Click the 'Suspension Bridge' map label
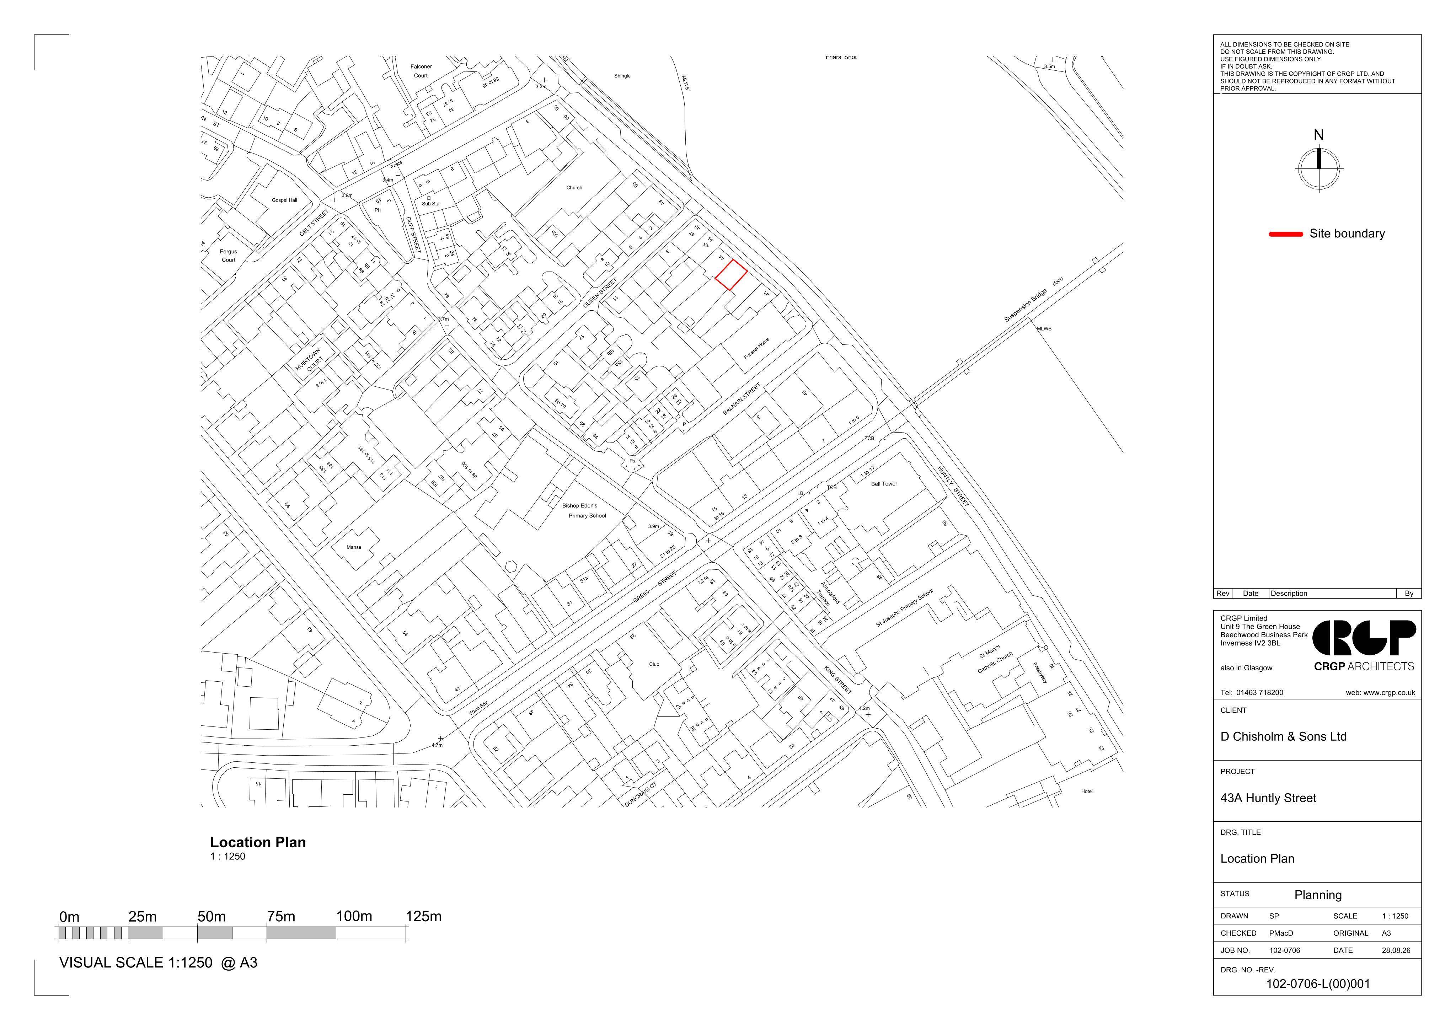This screenshot has height=1030, width=1456. pyautogui.click(x=1026, y=306)
